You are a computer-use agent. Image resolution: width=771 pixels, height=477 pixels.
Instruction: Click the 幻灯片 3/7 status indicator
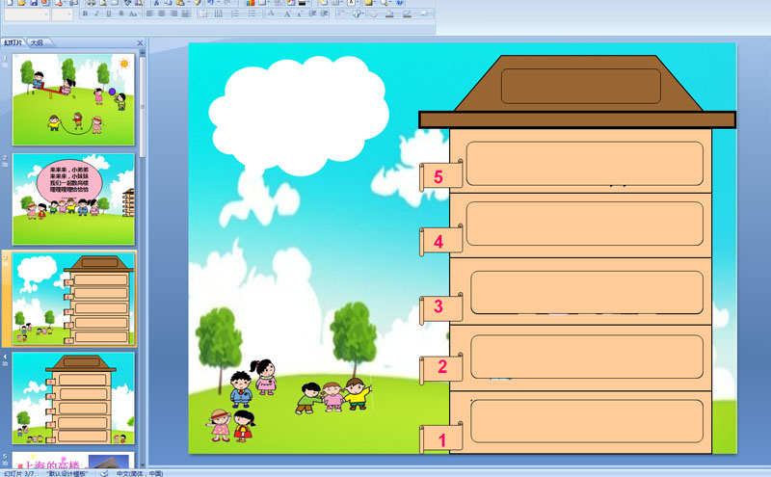18,473
